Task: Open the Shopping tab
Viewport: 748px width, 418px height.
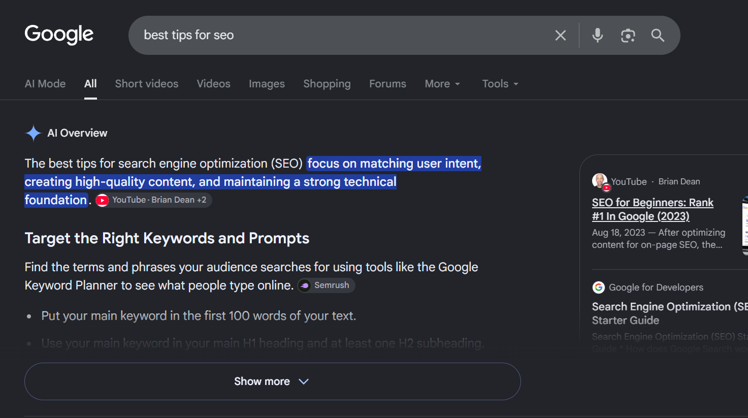Action: pyautogui.click(x=327, y=84)
